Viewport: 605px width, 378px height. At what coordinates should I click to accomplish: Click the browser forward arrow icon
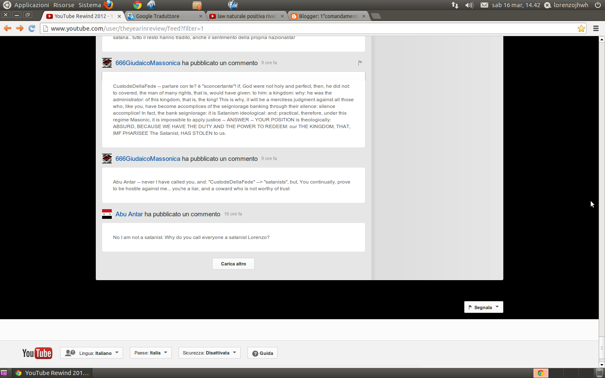pos(19,28)
